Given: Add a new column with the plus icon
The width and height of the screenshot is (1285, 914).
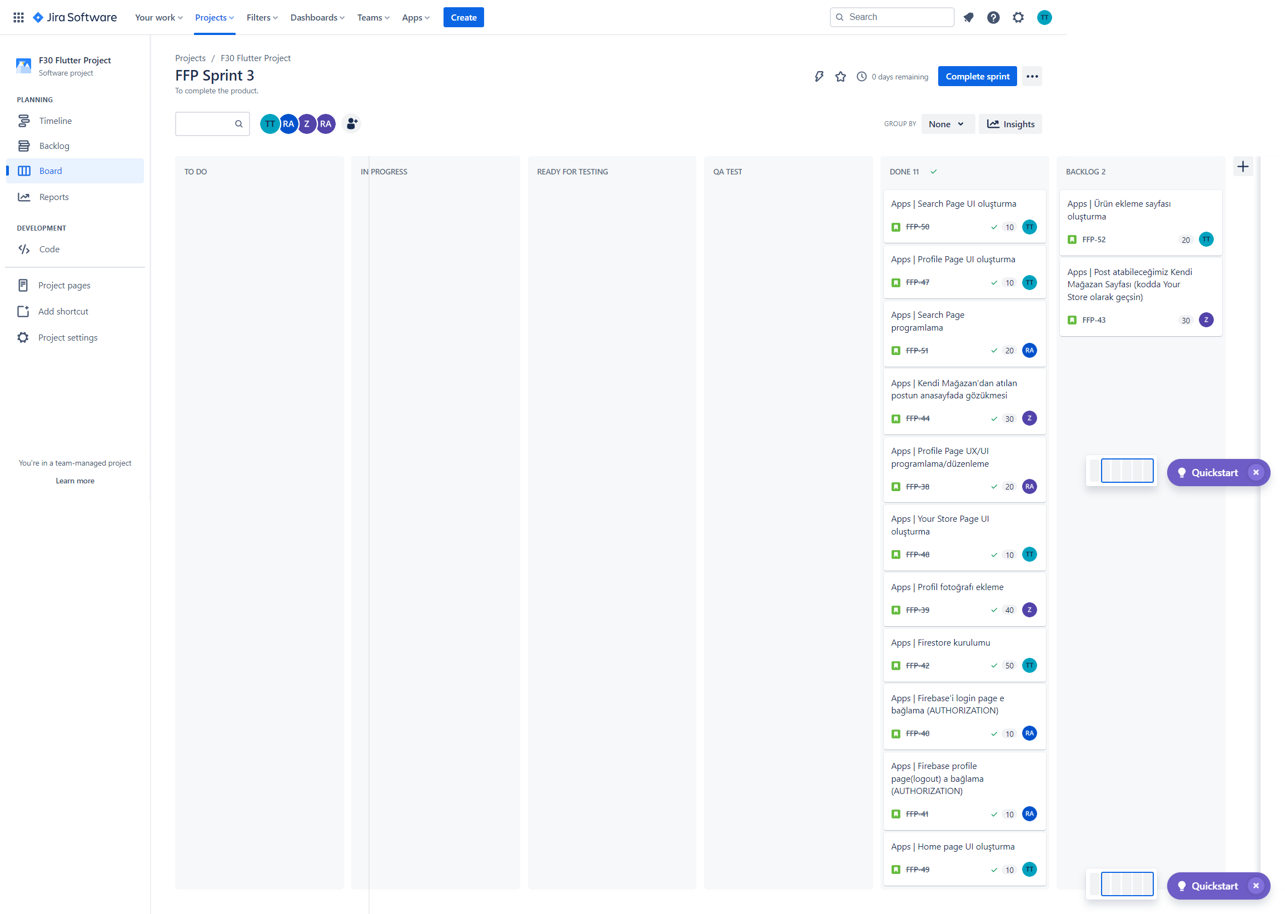Looking at the screenshot, I should click(1243, 166).
